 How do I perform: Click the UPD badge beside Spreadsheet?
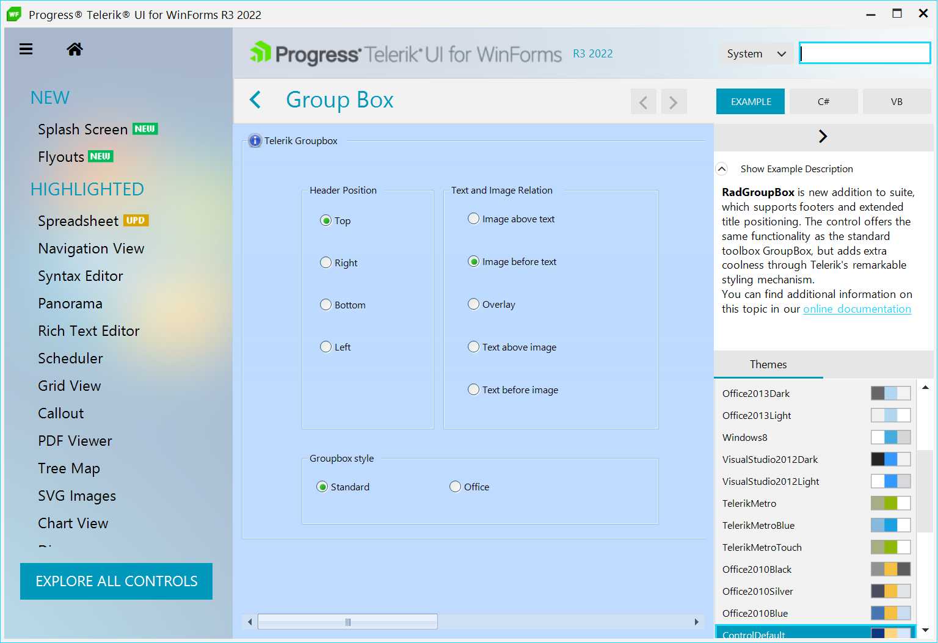pyautogui.click(x=136, y=220)
